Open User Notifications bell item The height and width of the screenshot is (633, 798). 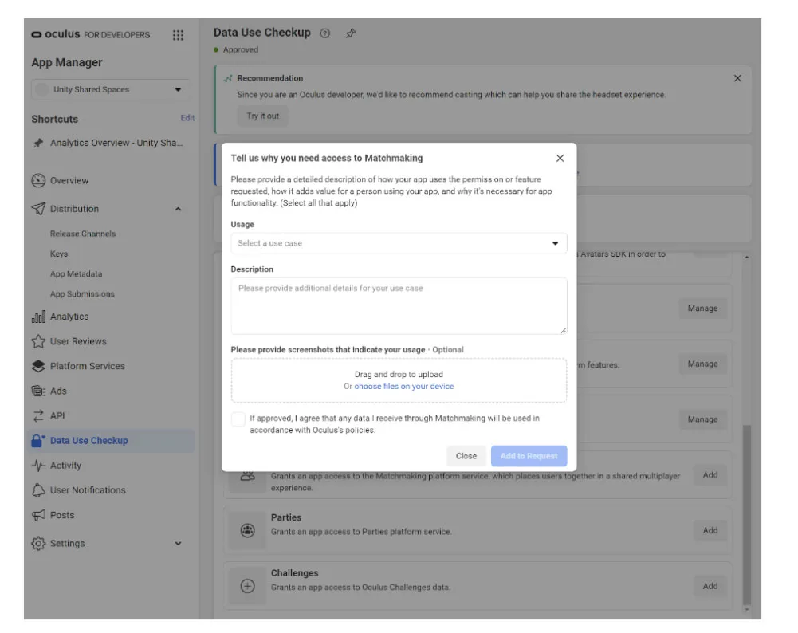click(87, 490)
